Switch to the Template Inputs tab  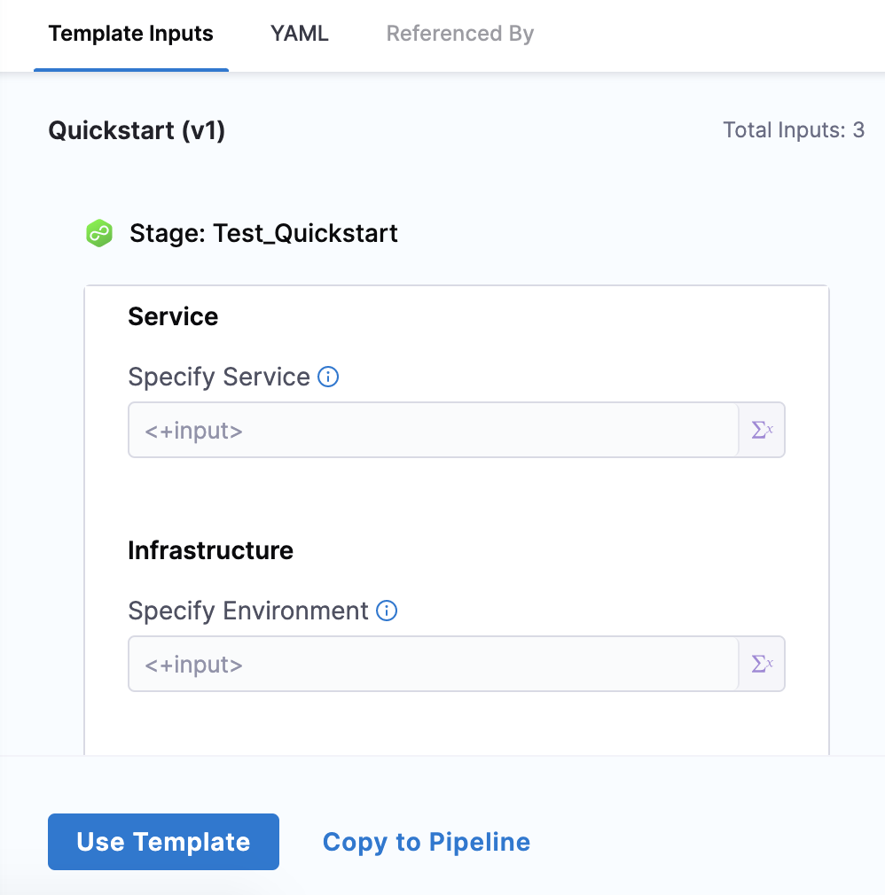[x=131, y=35]
